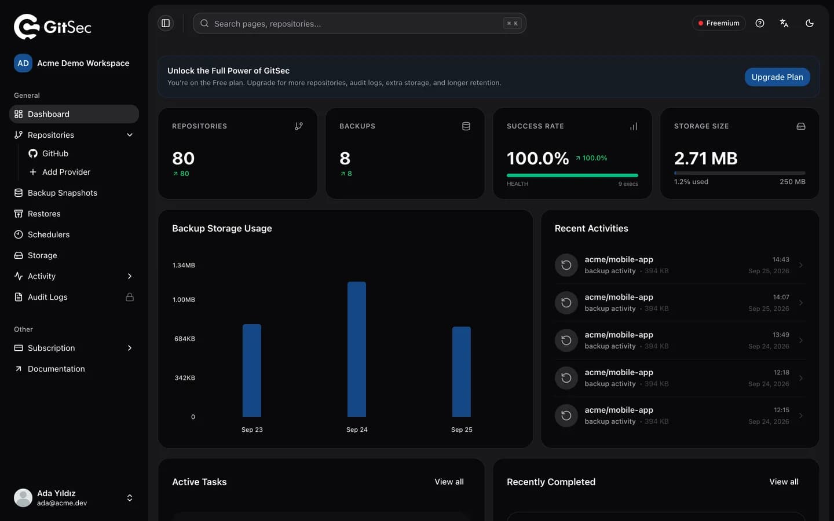This screenshot has width=834, height=521.
Task: Collapse the Repositories menu chevron
Action: coord(130,135)
